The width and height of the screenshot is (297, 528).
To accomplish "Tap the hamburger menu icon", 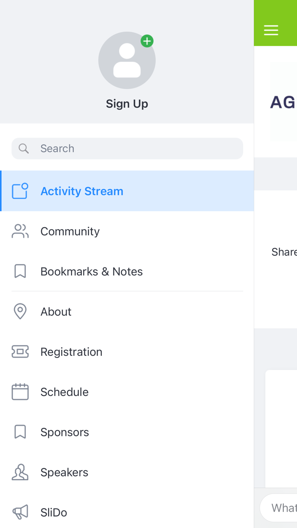I will pyautogui.click(x=271, y=30).
